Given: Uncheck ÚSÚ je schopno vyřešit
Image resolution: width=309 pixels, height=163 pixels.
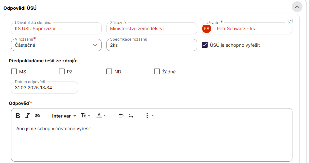Looking at the screenshot, I should [x=205, y=45].
